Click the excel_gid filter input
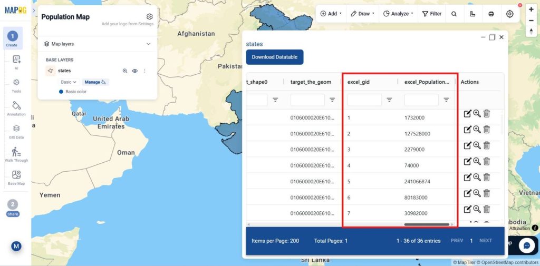Image resolution: width=540 pixels, height=266 pixels. 364,100
